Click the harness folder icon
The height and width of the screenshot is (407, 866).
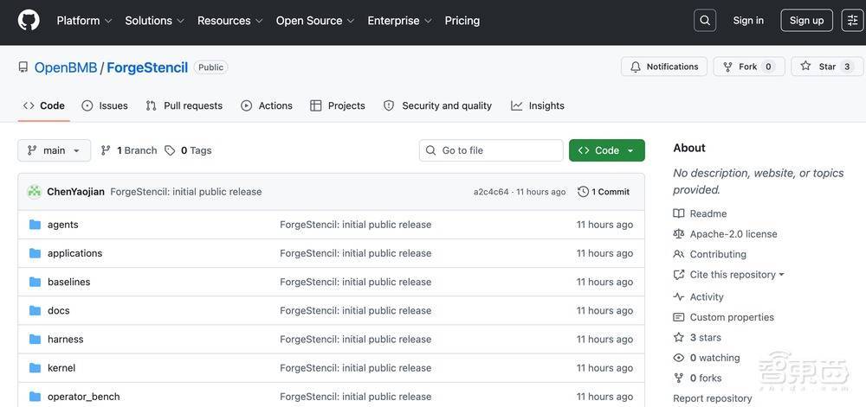(35, 339)
